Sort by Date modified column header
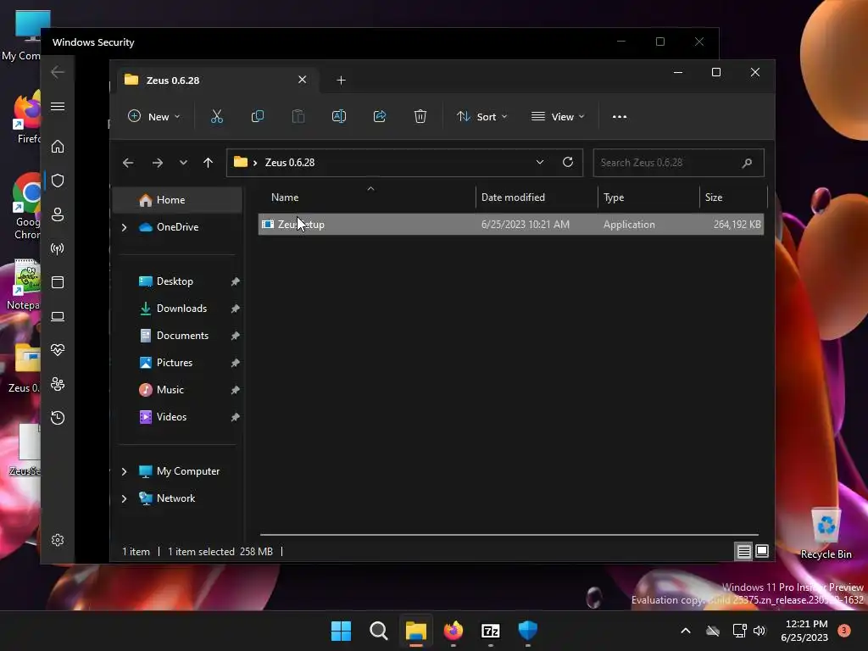 537,197
